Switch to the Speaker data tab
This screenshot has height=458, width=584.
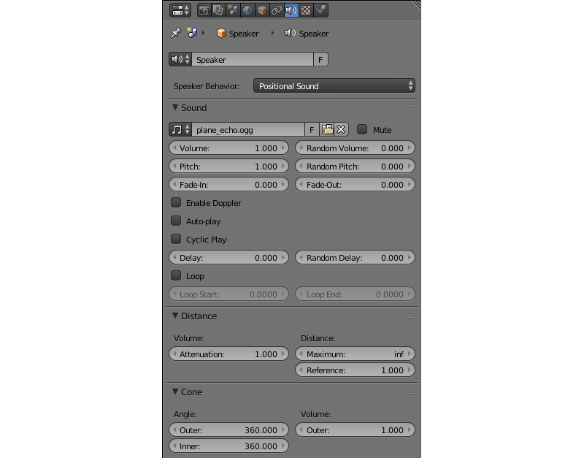pos(291,10)
